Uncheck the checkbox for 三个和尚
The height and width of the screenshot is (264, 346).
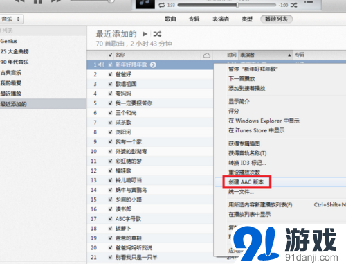pyautogui.click(x=111, y=113)
